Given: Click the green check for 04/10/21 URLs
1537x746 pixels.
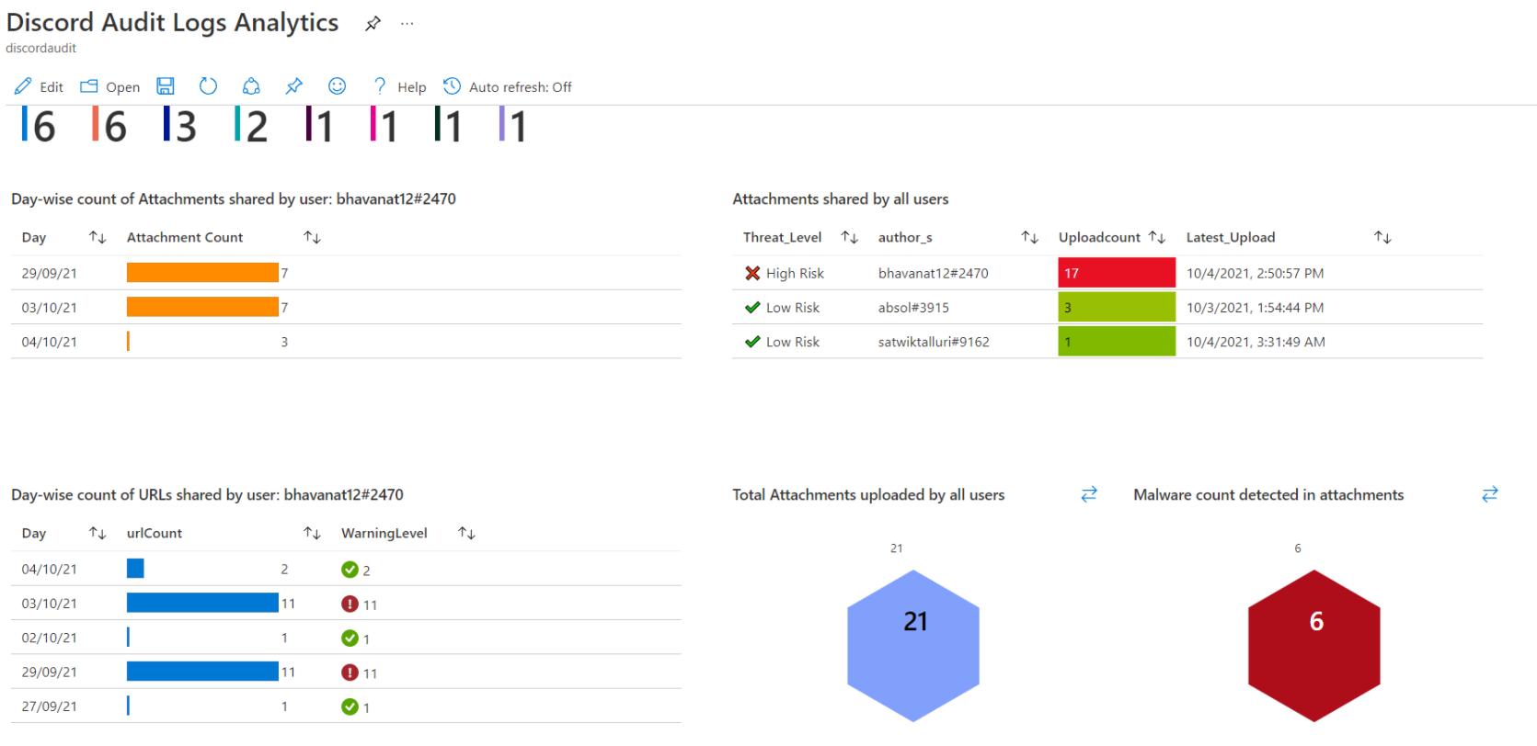Looking at the screenshot, I should tap(350, 570).
